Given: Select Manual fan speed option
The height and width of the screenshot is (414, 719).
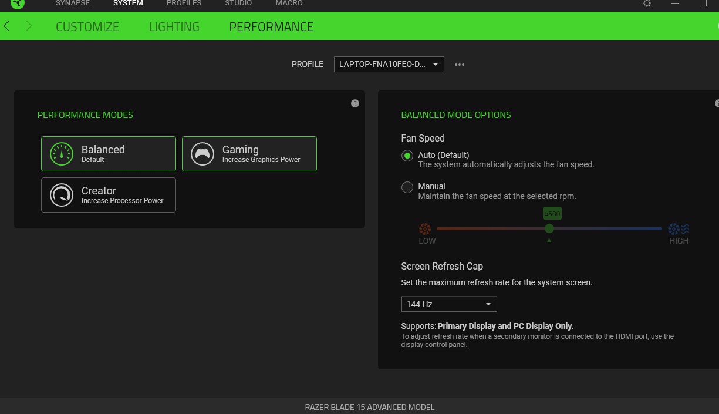Looking at the screenshot, I should click(407, 187).
